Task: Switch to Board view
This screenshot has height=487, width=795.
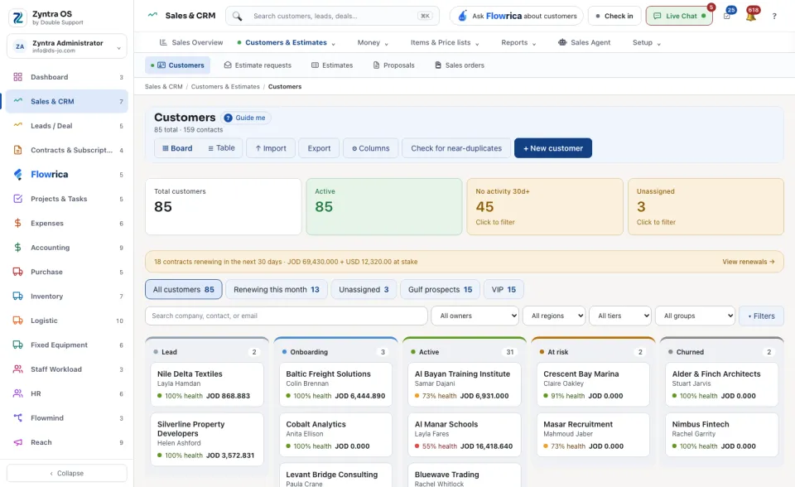Action: coord(177,148)
